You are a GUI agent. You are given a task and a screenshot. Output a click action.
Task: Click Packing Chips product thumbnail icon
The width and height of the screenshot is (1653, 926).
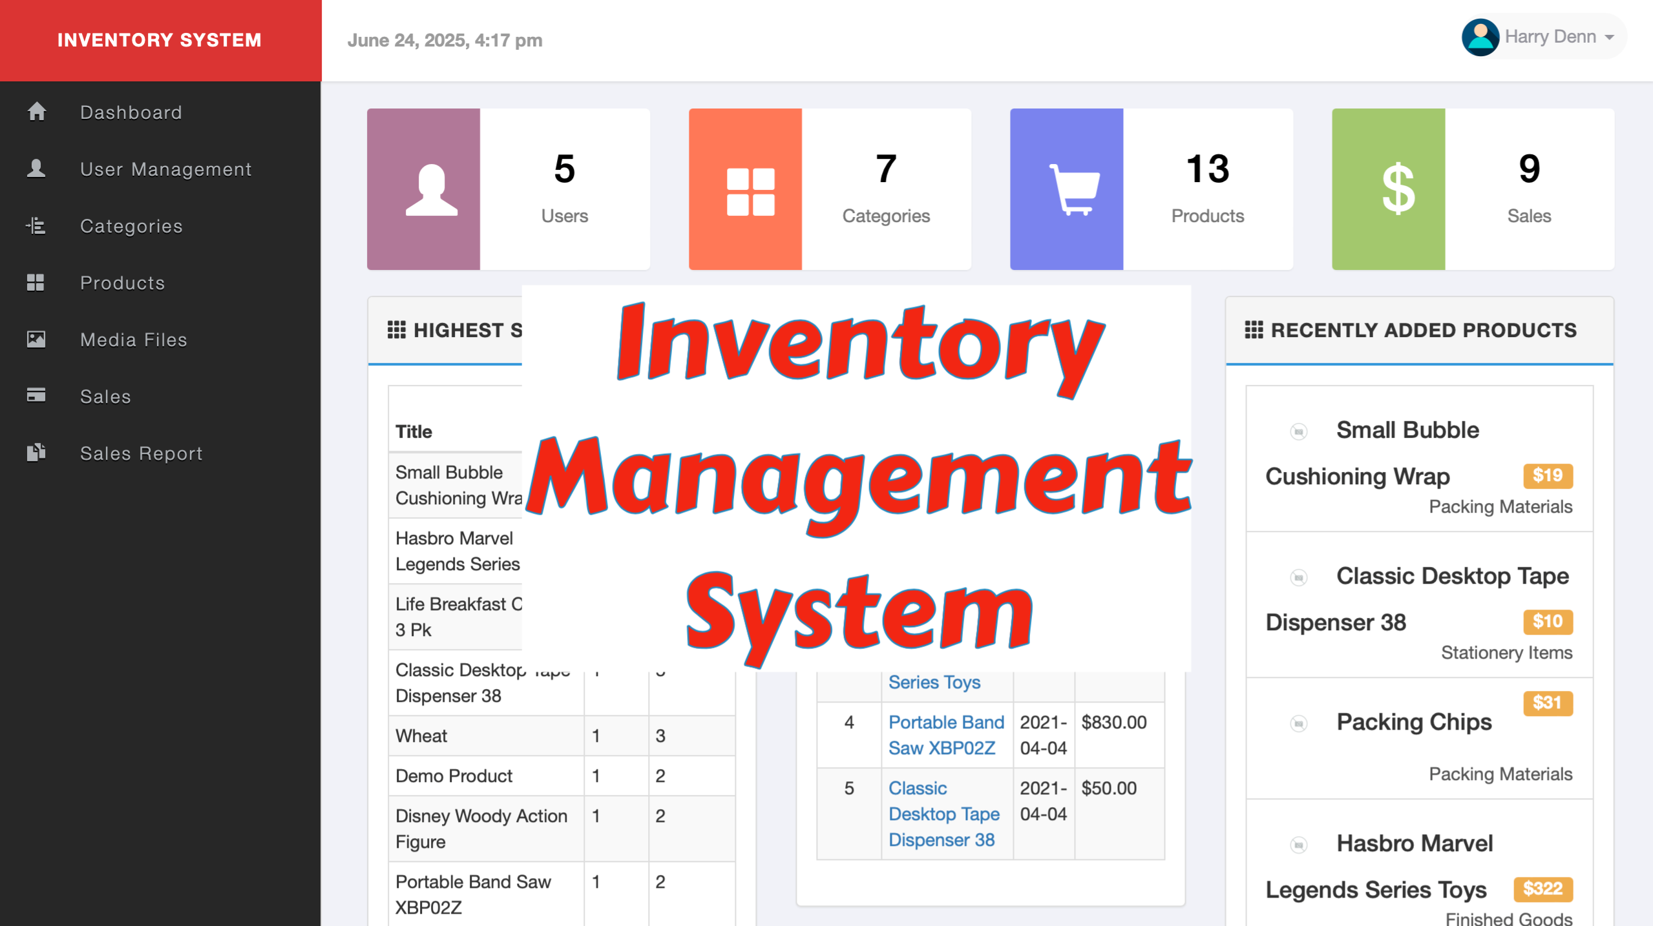[x=1298, y=723]
